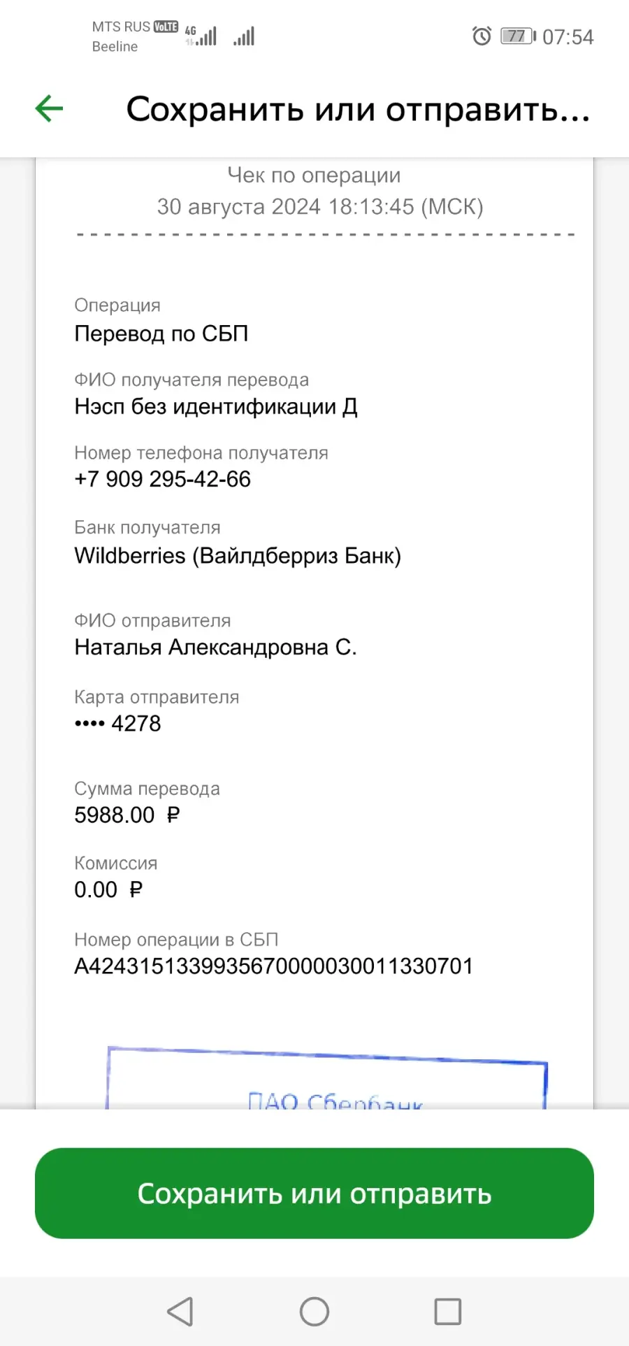Tap the Android back navigation triangle
This screenshot has width=629, height=1346.
180,1312
